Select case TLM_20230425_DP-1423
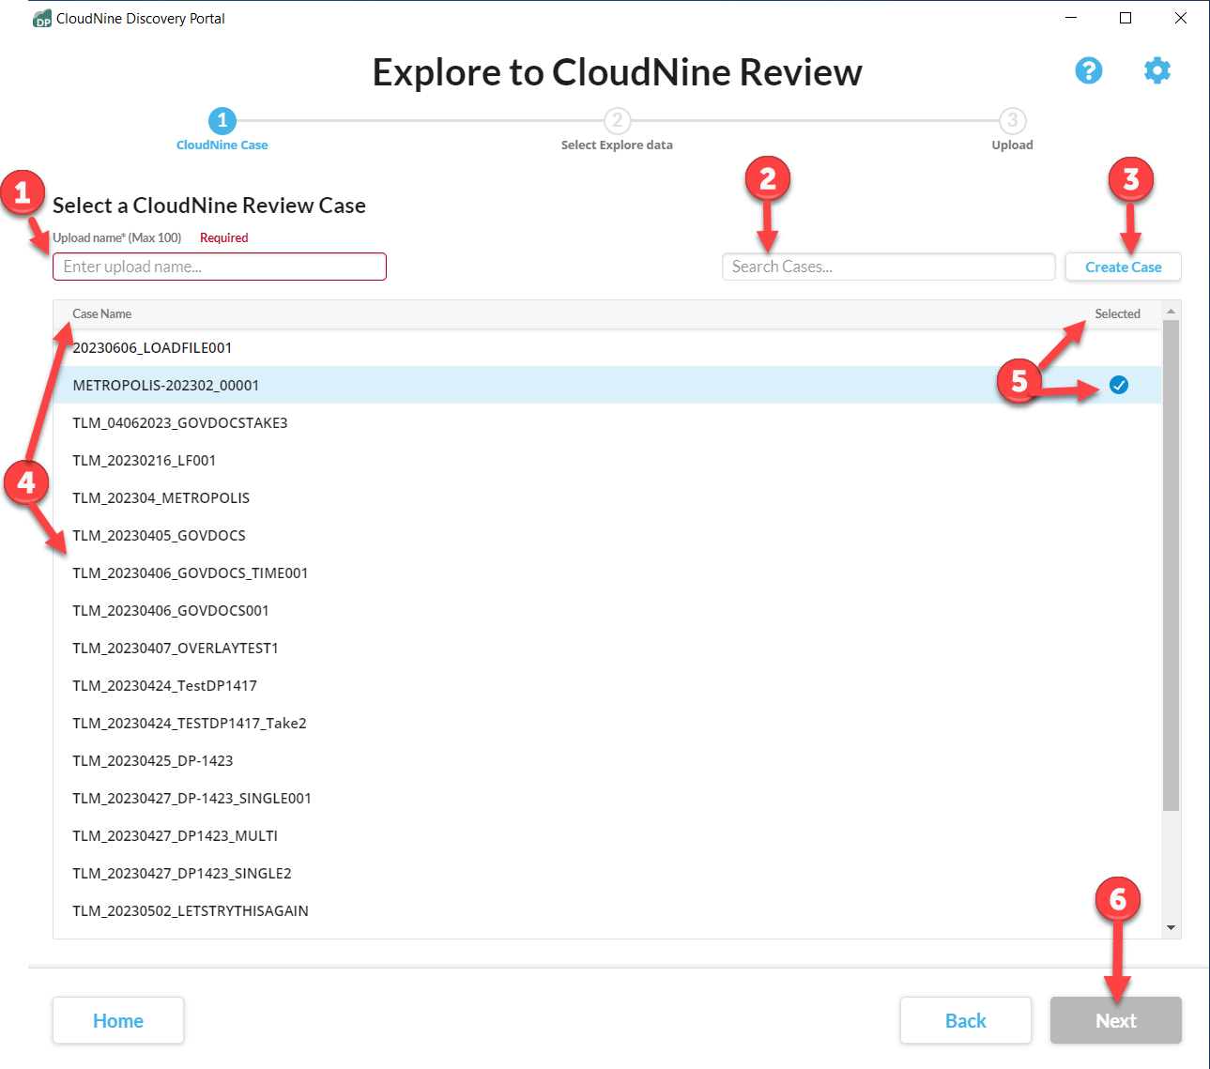This screenshot has width=1210, height=1069. [x=607, y=760]
